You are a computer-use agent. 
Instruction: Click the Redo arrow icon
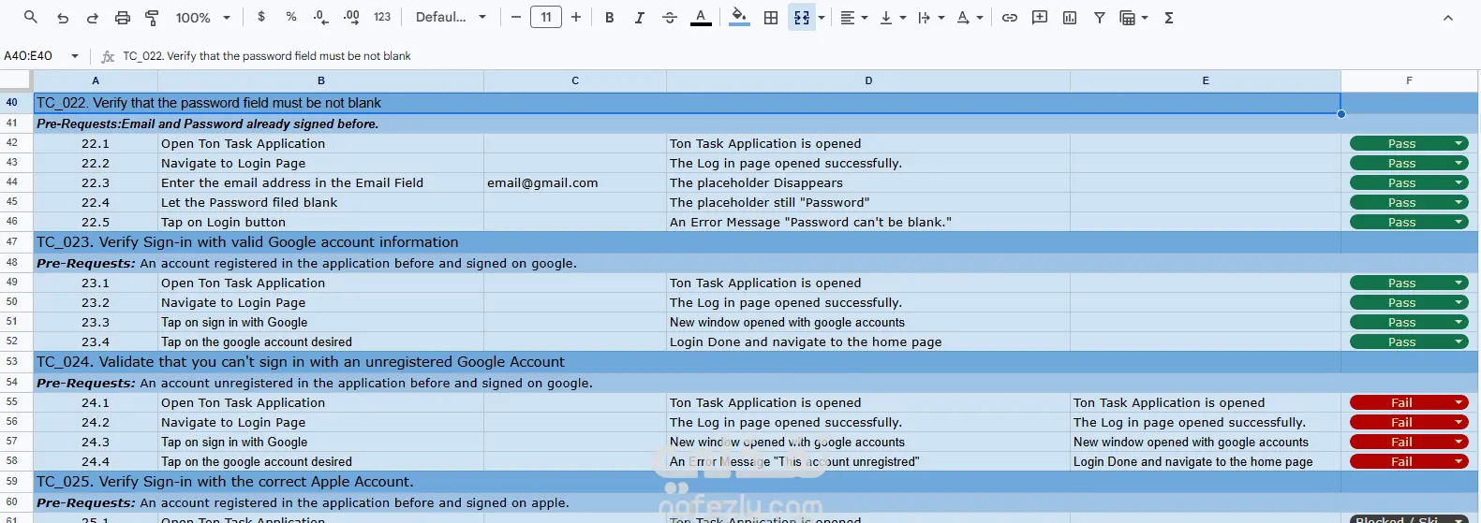point(92,17)
